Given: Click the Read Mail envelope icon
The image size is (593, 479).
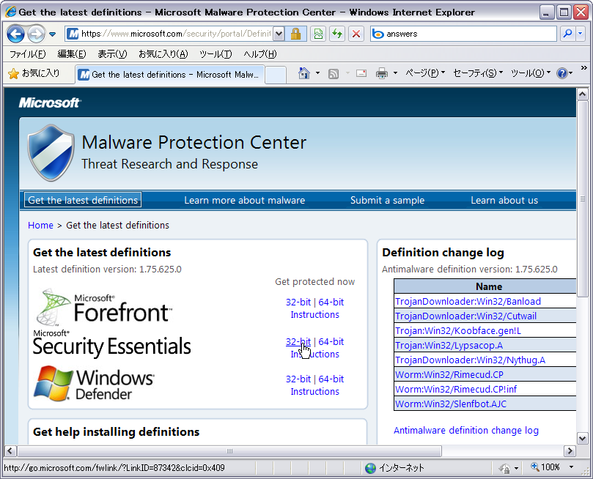Looking at the screenshot, I should tap(361, 73).
